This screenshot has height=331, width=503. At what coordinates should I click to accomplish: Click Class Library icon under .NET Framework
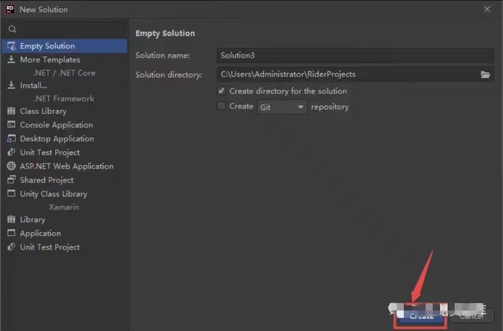(11, 111)
